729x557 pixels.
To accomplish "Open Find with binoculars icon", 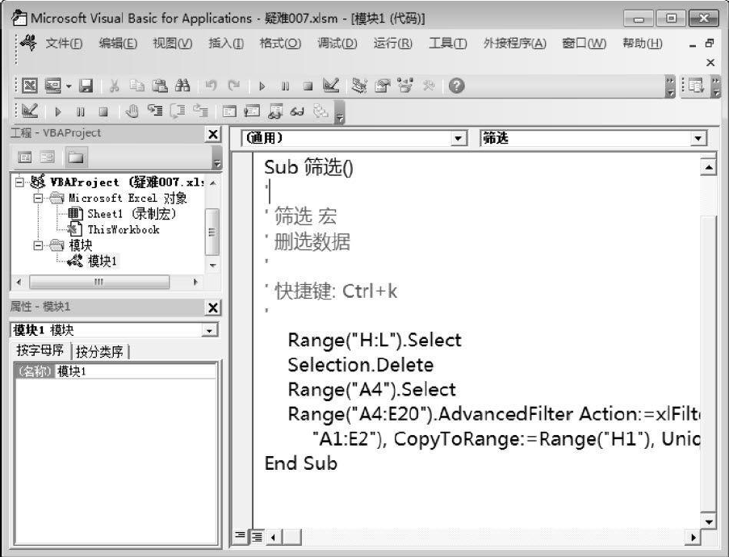I will pyautogui.click(x=182, y=86).
